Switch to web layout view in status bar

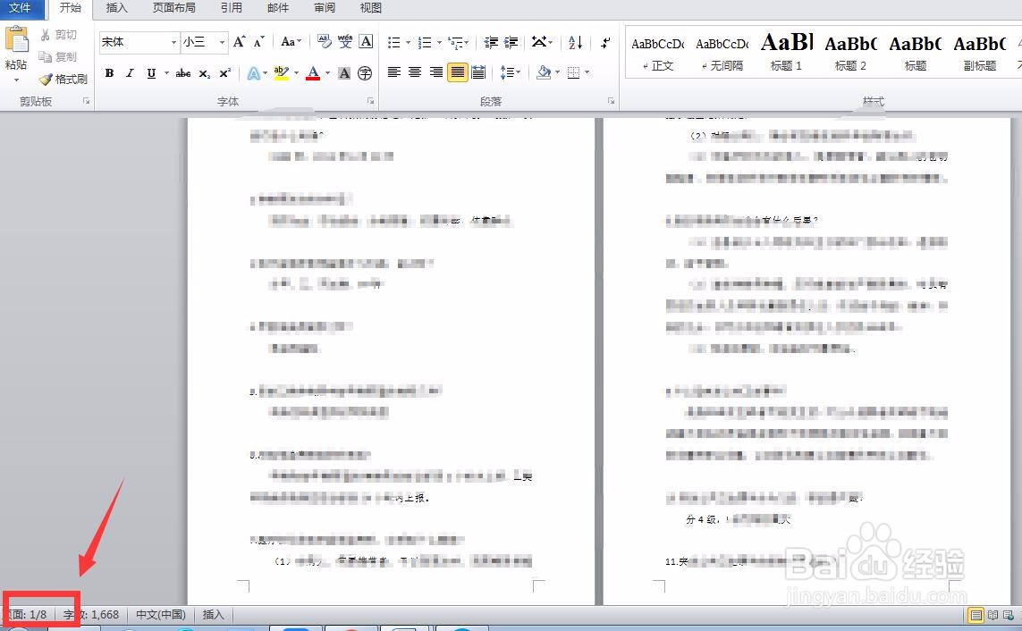[x=1009, y=615]
